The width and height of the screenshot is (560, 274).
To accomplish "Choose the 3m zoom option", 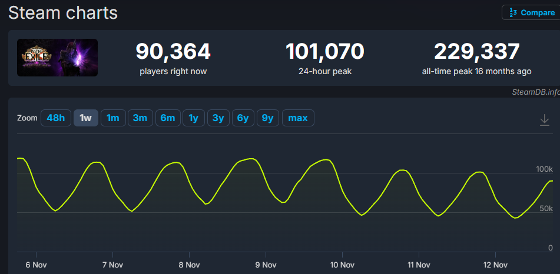I will click(x=140, y=118).
